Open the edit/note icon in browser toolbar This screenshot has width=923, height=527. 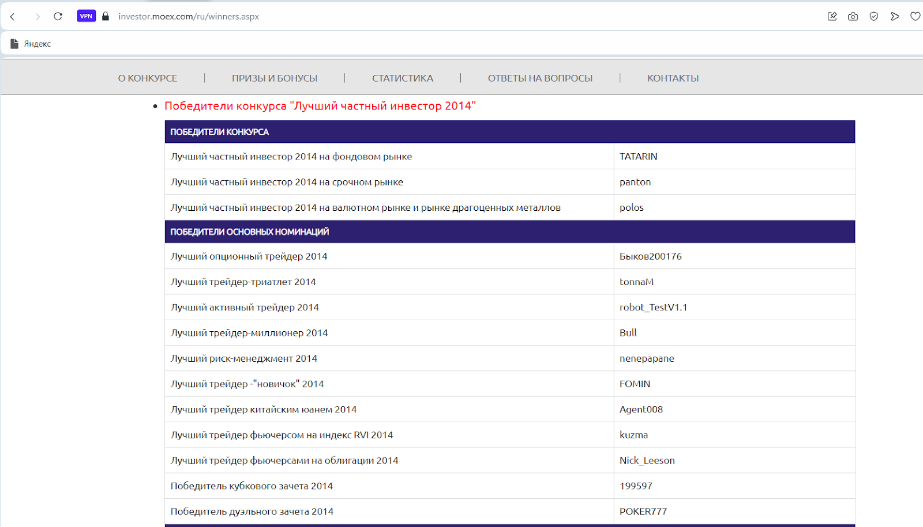(x=832, y=17)
